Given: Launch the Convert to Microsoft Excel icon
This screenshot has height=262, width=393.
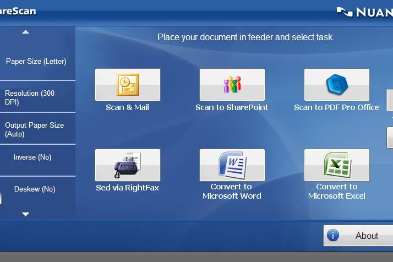Looking at the screenshot, I should click(337, 165).
